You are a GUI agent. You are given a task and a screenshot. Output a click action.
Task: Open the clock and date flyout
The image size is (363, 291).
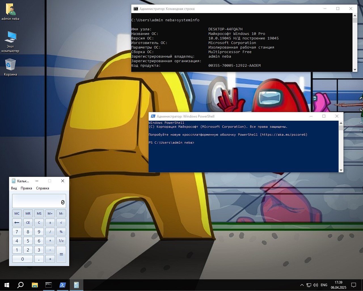tap(338, 285)
